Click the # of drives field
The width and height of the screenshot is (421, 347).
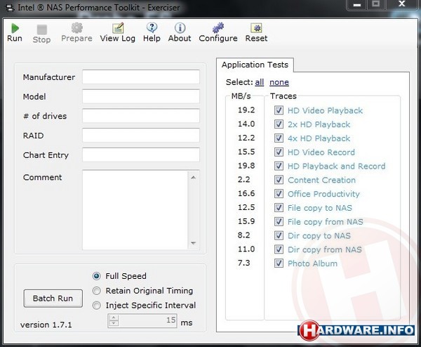(141, 116)
